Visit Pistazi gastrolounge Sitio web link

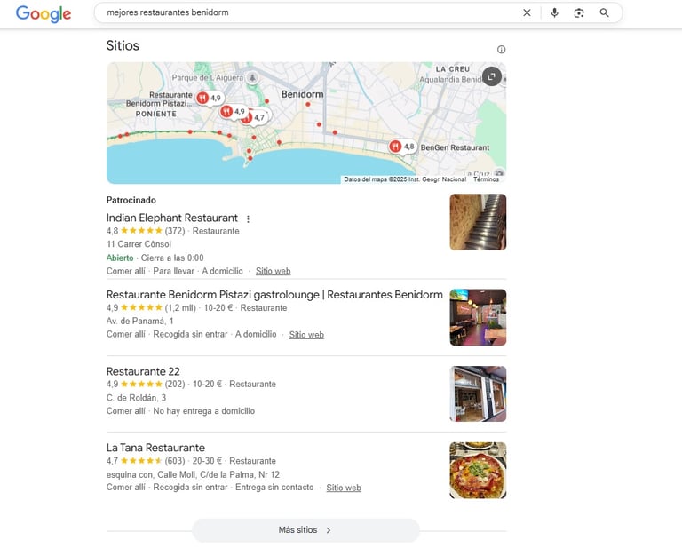click(x=306, y=335)
